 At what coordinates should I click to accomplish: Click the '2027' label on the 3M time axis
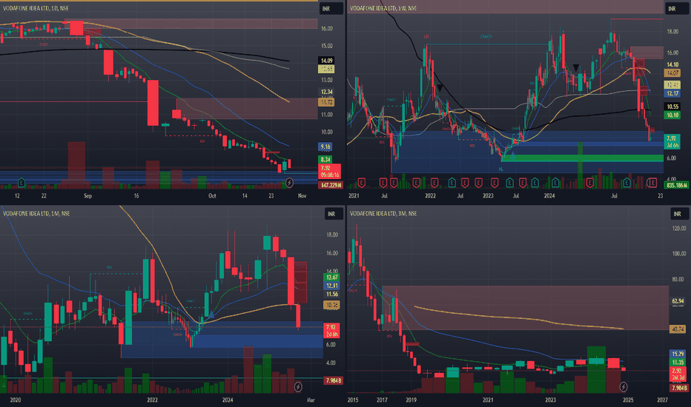click(662, 400)
